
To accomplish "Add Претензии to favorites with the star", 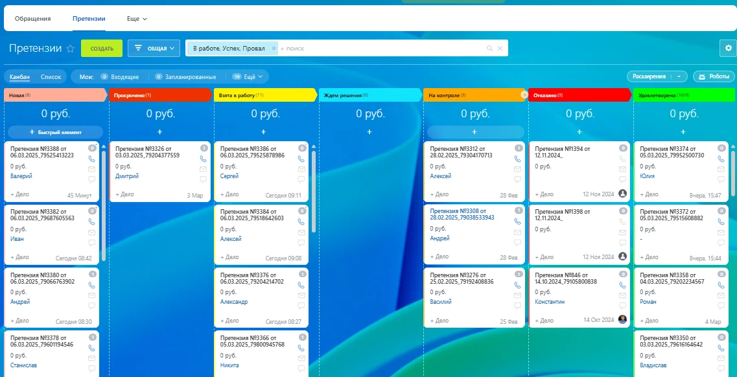I will click(71, 49).
